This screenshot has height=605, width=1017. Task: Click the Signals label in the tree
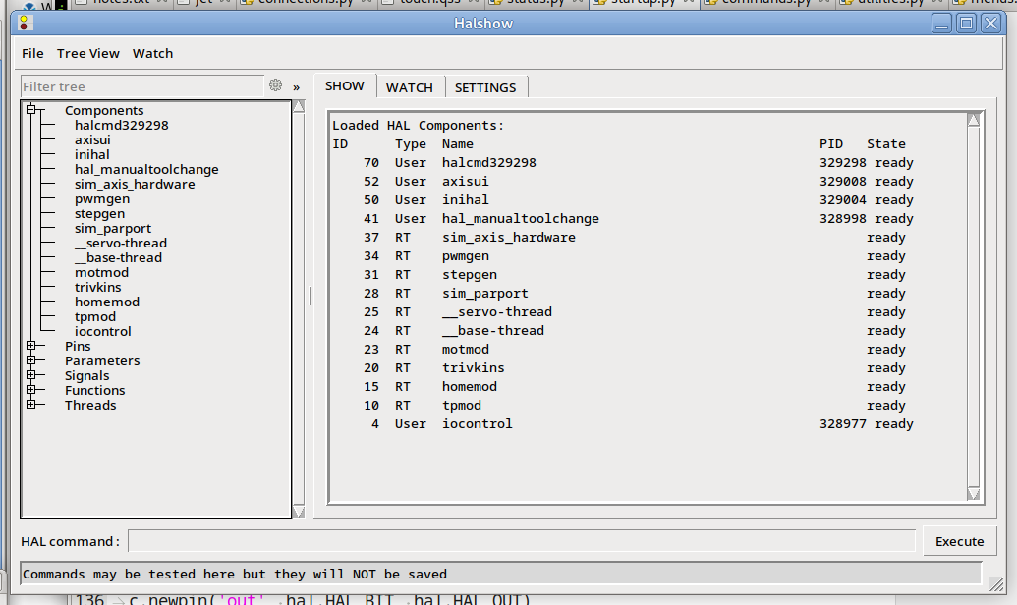pos(86,376)
